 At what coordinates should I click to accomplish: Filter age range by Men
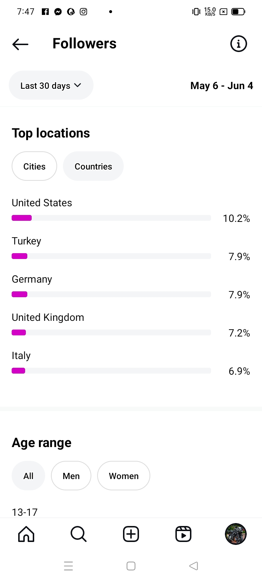pyautogui.click(x=71, y=476)
